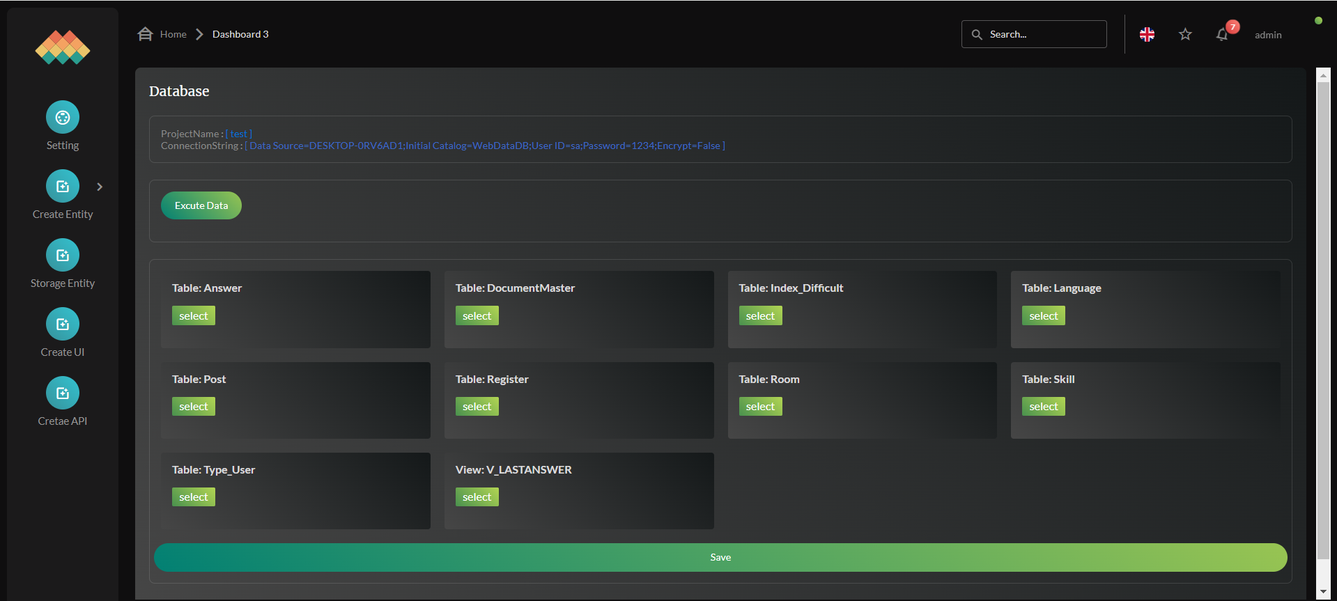This screenshot has height=601, width=1337.
Task: Go to Home breadcrumb link
Action: coord(173,34)
